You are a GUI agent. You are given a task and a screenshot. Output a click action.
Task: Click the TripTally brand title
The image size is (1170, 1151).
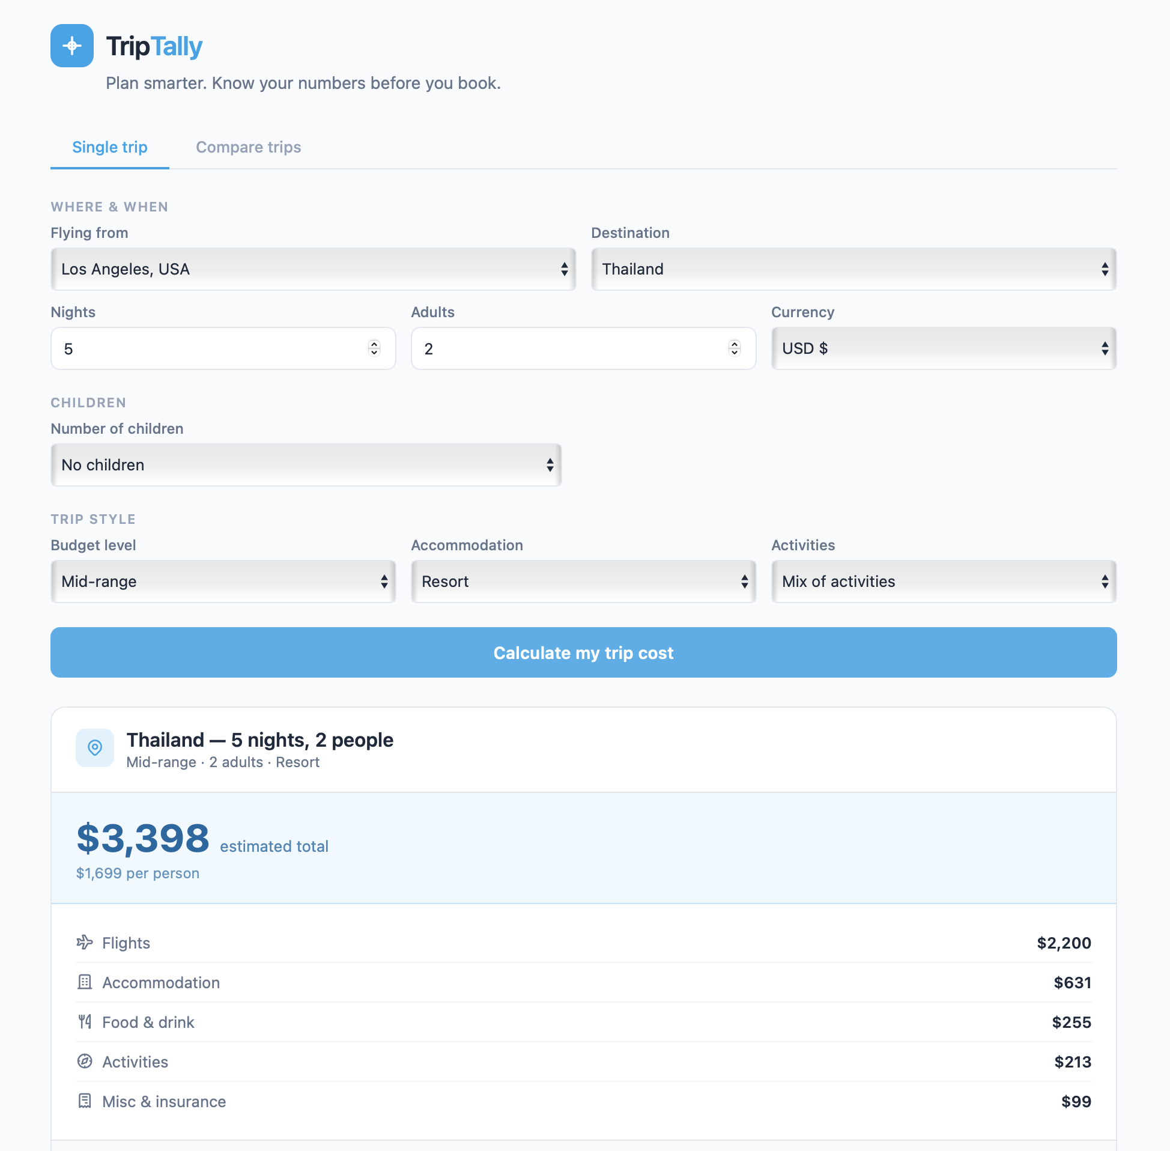click(x=154, y=46)
